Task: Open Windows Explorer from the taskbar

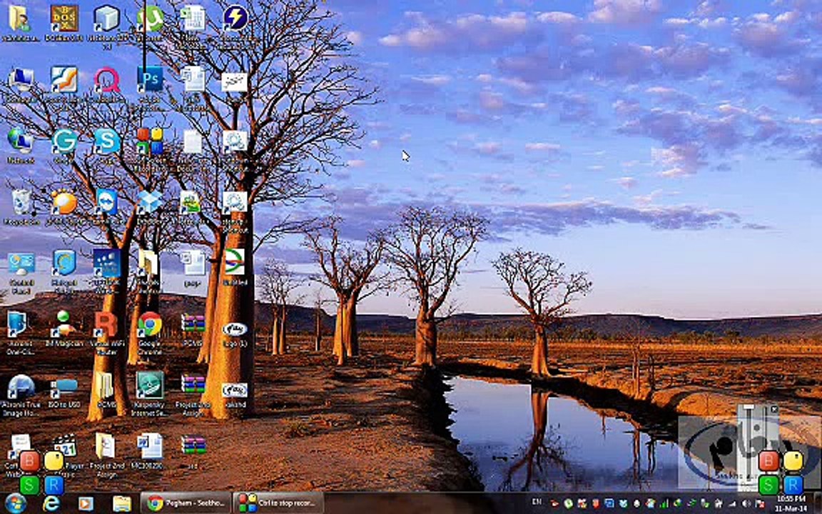Action: 121,503
